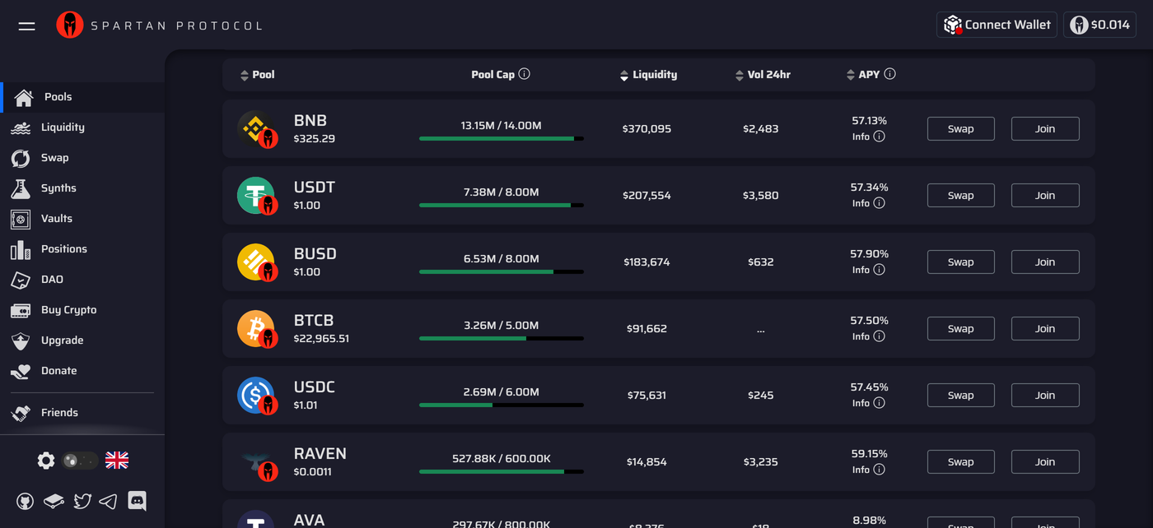Click the UK flag language selector
The height and width of the screenshot is (528, 1153).
coord(116,461)
